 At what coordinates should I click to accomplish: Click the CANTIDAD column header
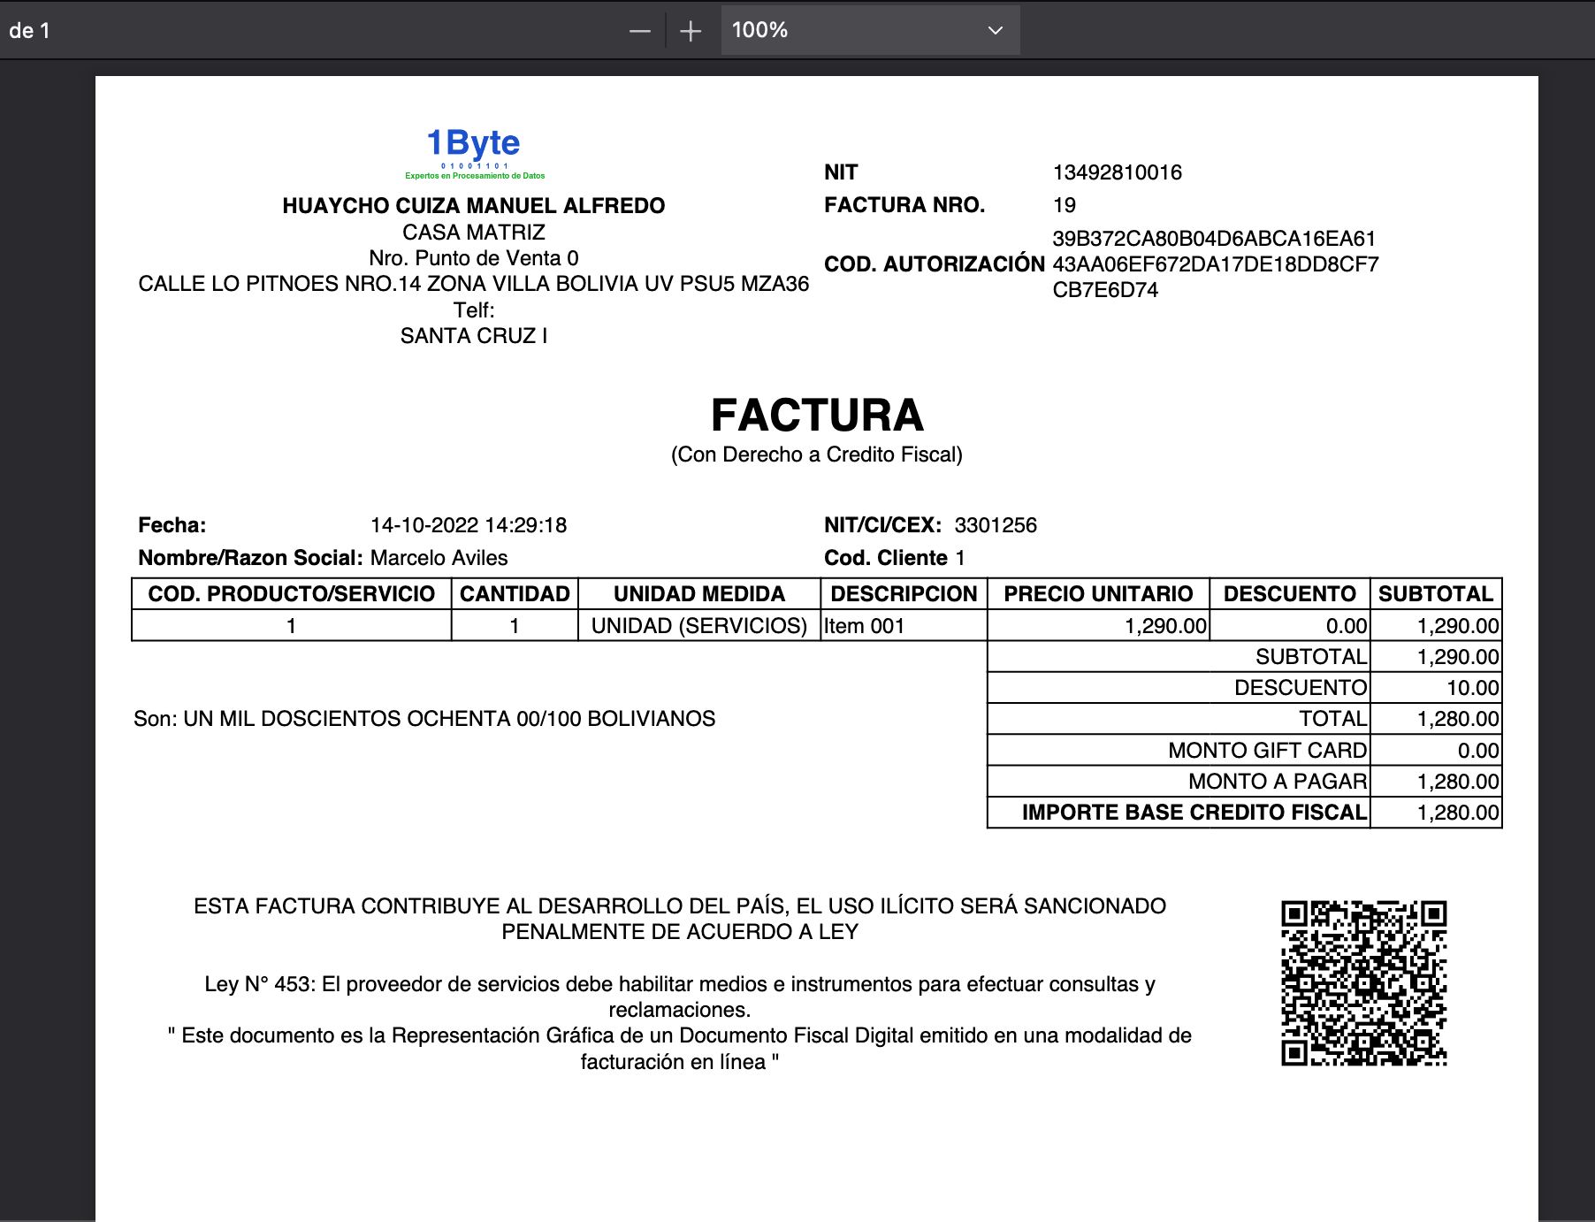(515, 593)
